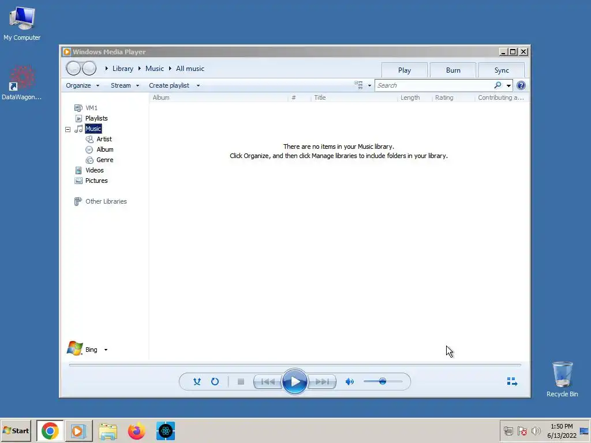Screen dimensions: 591x443
Task: Click the Back navigation button
Action: (73, 68)
